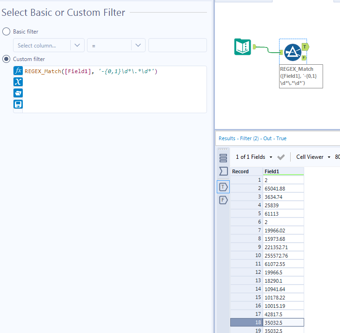This screenshot has width=340, height=333.
Task: Click the Select Basic or Custom Filter heading
Action: pos(63,13)
